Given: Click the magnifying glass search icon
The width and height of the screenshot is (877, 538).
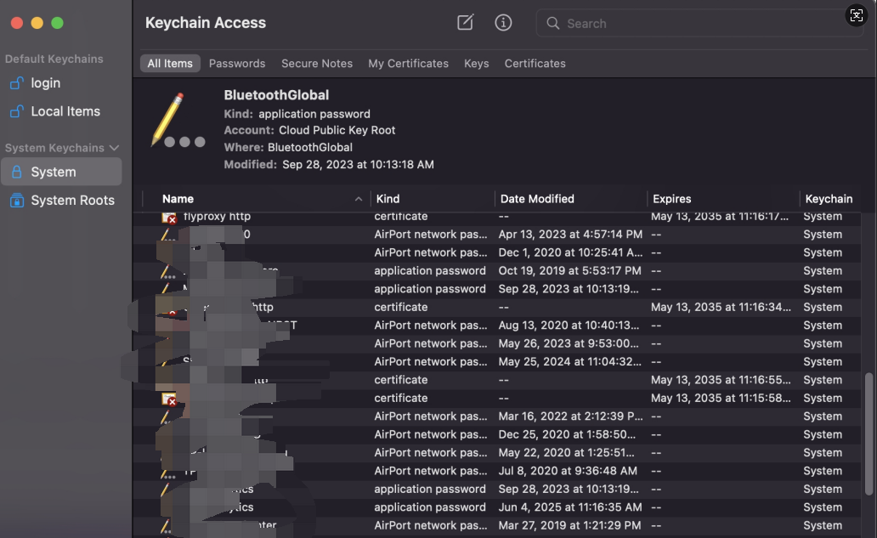Looking at the screenshot, I should point(552,23).
